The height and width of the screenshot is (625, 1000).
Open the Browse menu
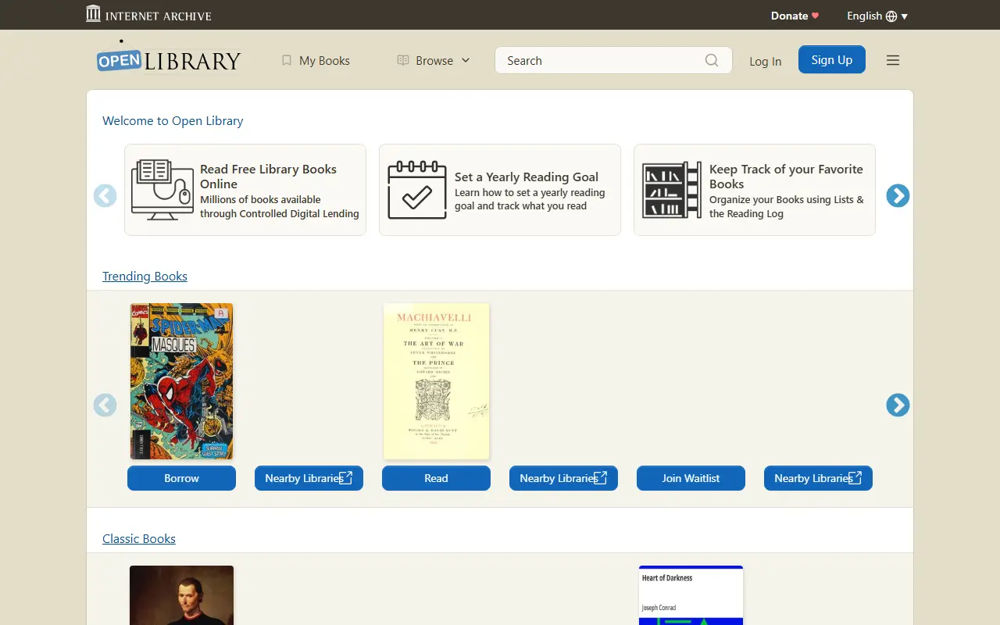pos(434,60)
